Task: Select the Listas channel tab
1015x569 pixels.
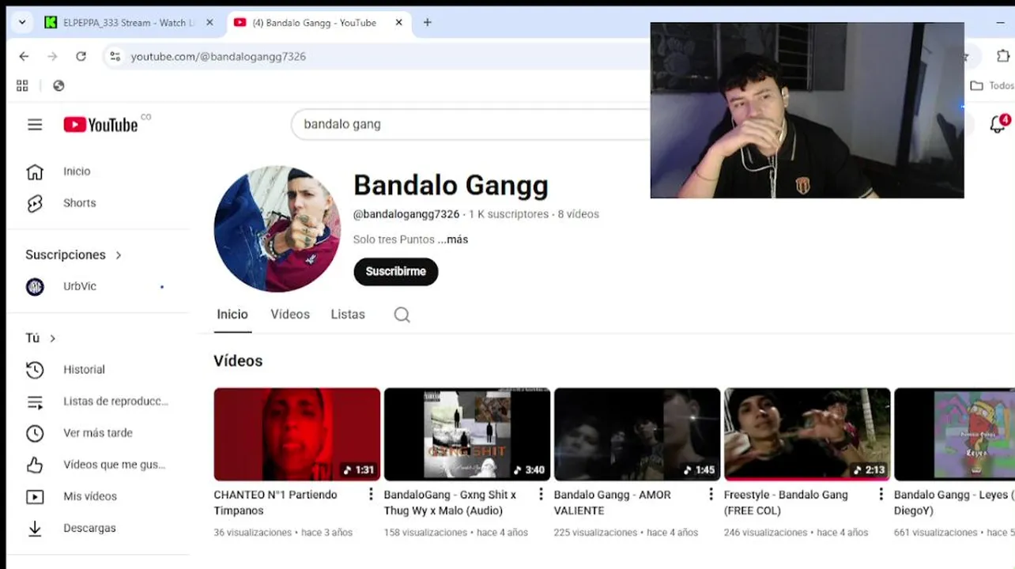Action: coord(348,315)
